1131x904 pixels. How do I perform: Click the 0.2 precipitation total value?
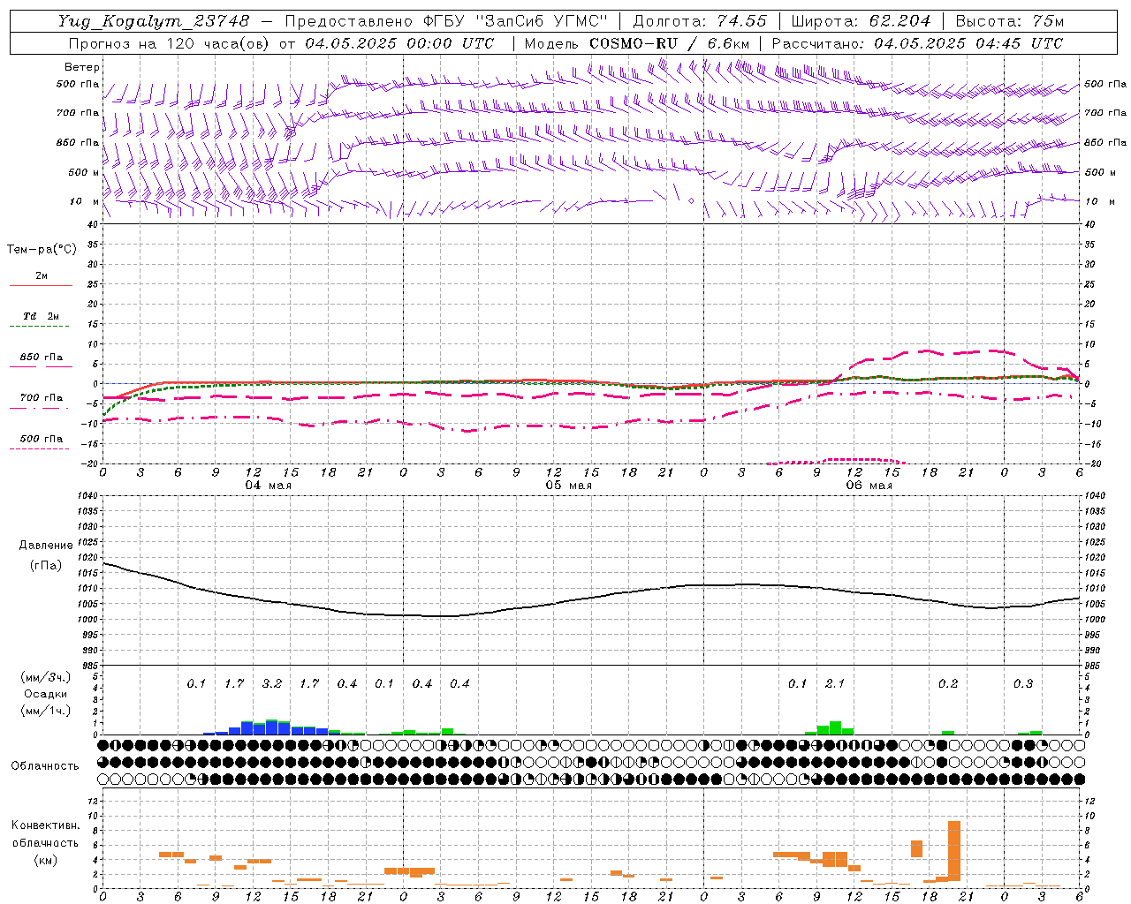pyautogui.click(x=948, y=684)
